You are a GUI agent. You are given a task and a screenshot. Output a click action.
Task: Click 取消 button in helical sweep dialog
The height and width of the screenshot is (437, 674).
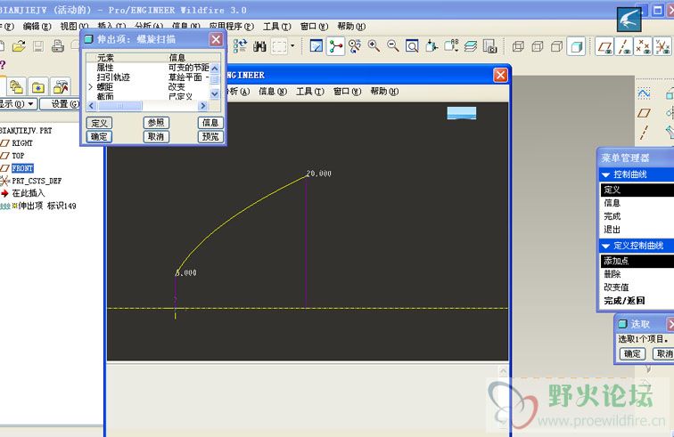click(156, 136)
